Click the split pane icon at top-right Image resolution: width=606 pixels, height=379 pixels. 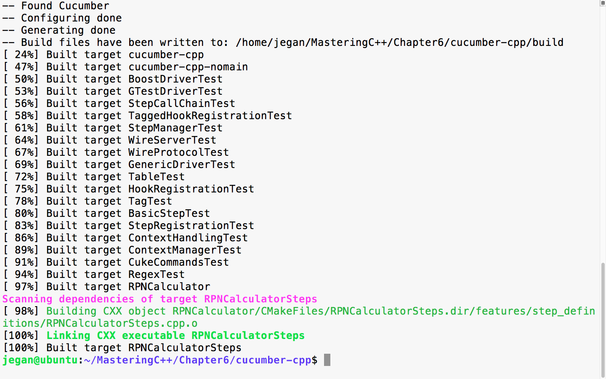pos(603,3)
